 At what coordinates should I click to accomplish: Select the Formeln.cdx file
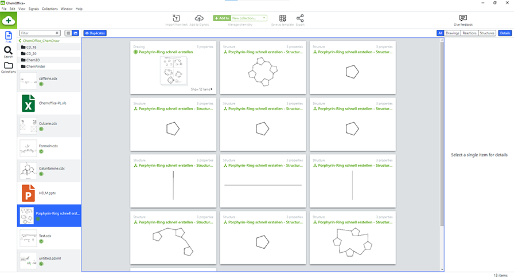coord(49,148)
